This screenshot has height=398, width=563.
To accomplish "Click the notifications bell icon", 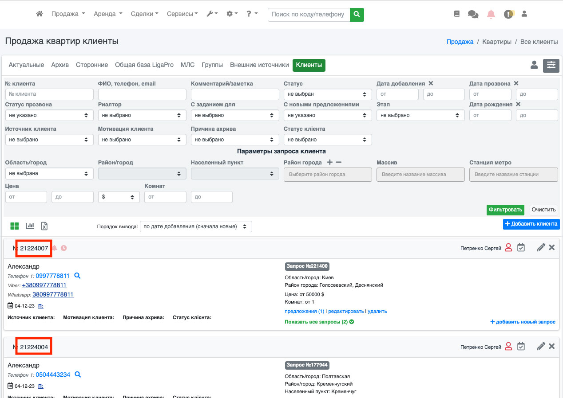I will [491, 14].
